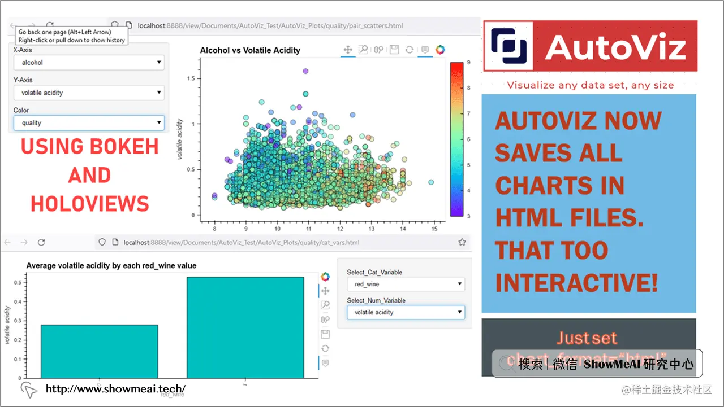Click the 'USING BOKEH AND HOLOVIEWS' red text
The height and width of the screenshot is (407, 724).
pyautogui.click(x=89, y=175)
